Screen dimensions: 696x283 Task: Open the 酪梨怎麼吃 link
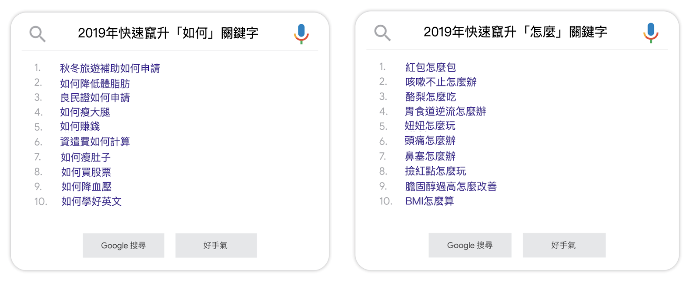pyautogui.click(x=430, y=97)
